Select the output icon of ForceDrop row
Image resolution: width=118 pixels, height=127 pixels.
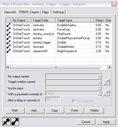tap(9, 29)
